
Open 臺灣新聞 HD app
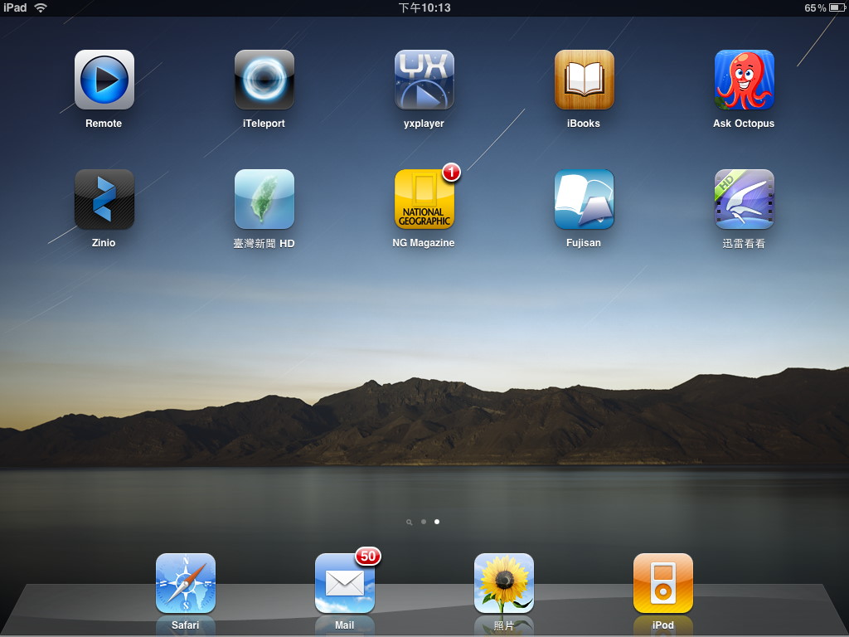pos(264,199)
